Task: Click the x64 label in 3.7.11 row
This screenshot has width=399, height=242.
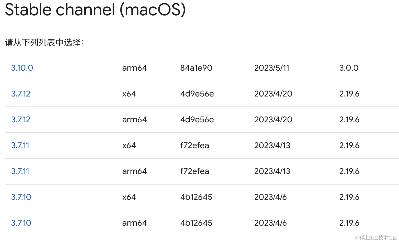Action: point(129,146)
